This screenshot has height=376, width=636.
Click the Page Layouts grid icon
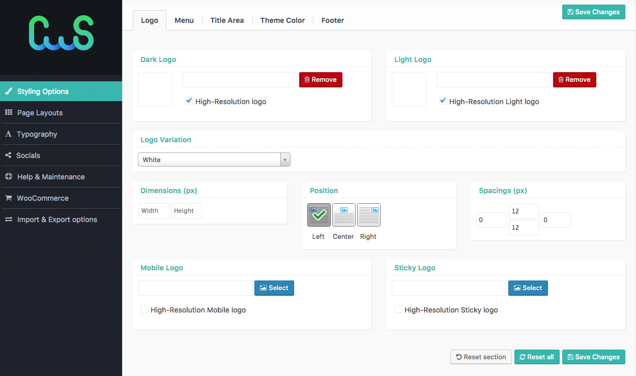click(9, 112)
